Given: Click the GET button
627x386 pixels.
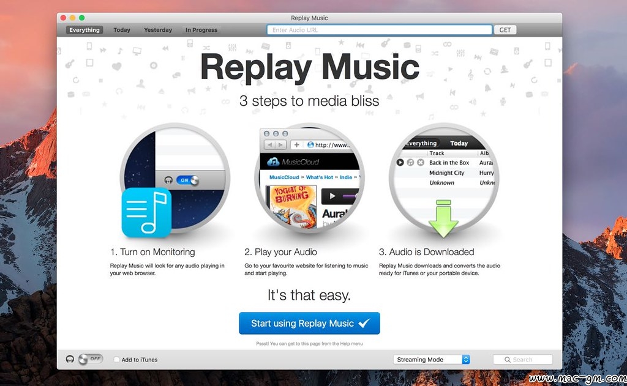Looking at the screenshot, I should (505, 30).
